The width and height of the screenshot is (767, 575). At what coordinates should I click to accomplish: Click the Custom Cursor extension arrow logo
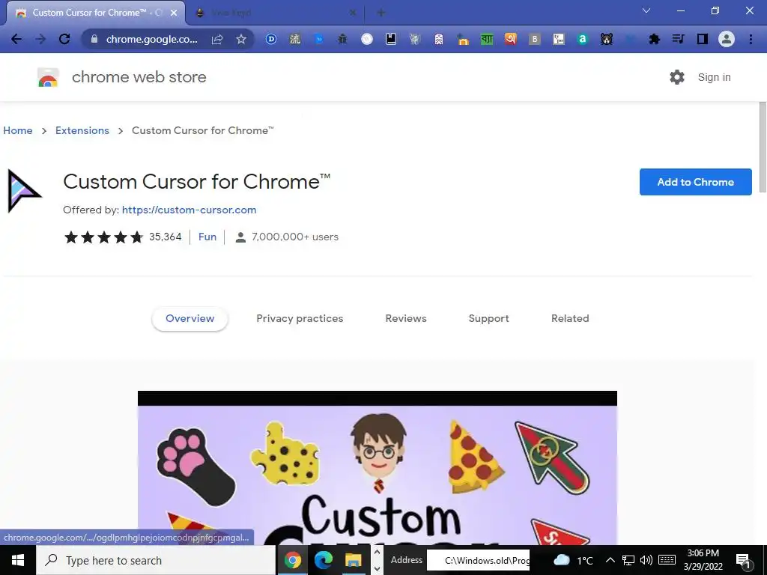coord(24,191)
